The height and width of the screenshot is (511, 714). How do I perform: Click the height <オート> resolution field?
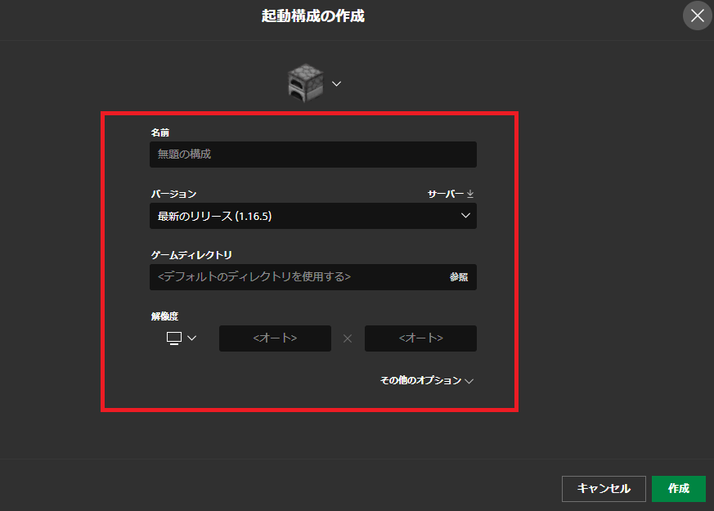pos(420,338)
